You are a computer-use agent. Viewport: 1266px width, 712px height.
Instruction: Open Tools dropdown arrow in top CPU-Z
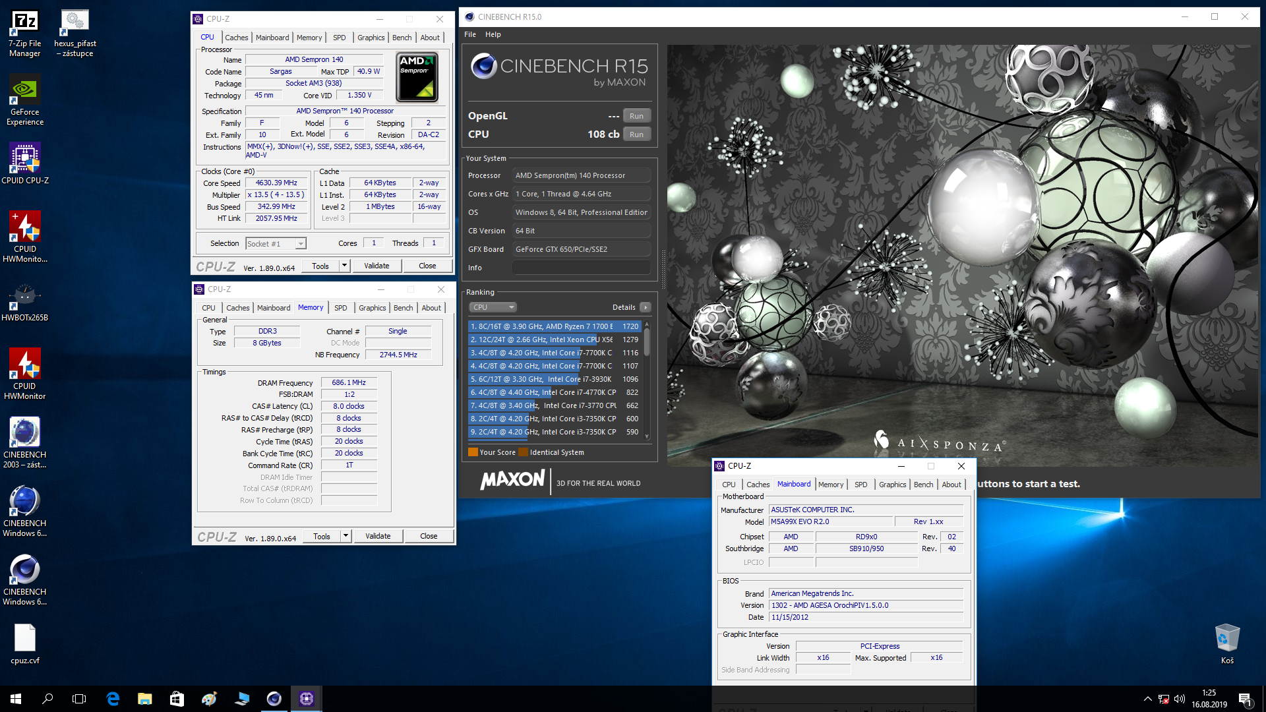344,266
